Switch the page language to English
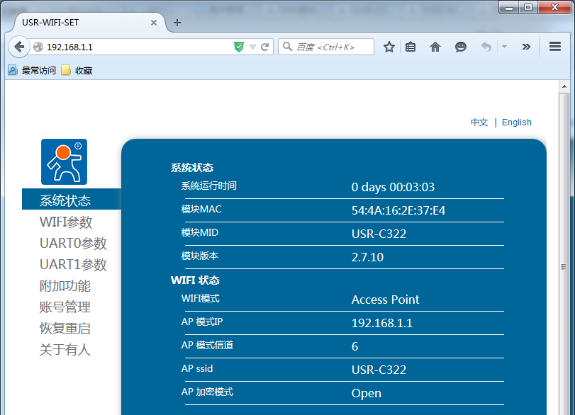The height and width of the screenshot is (415, 575). point(516,122)
